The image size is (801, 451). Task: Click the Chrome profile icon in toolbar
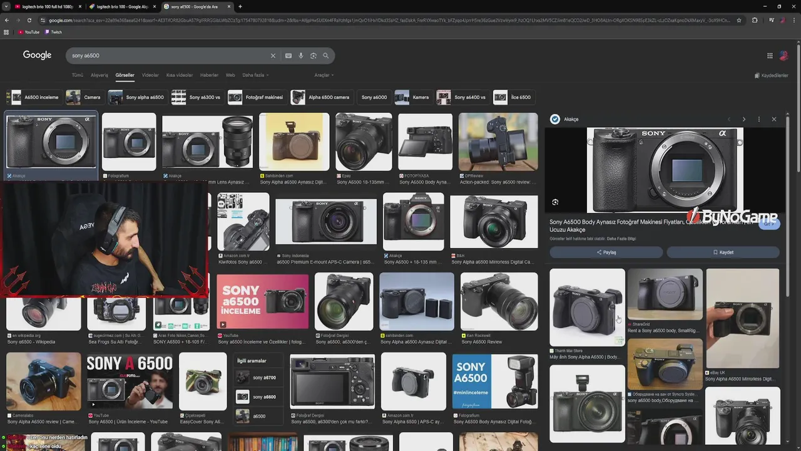[782, 20]
